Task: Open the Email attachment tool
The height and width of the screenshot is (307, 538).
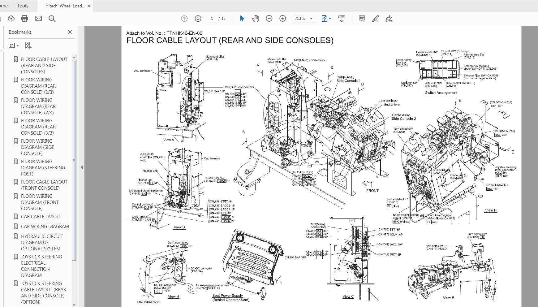Action: 38,18
